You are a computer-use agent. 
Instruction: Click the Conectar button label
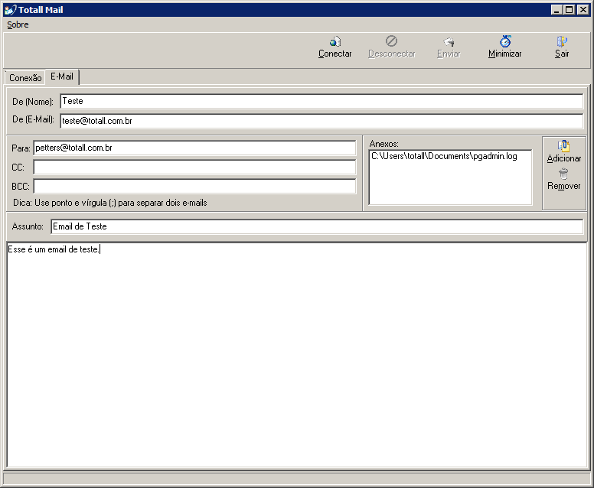pos(335,54)
